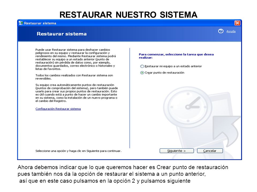This screenshot has height=192, width=257.
Task: Click the Ayuda question mark icon
Action: (x=221, y=31)
